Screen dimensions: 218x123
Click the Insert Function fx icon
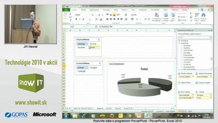click(96, 27)
